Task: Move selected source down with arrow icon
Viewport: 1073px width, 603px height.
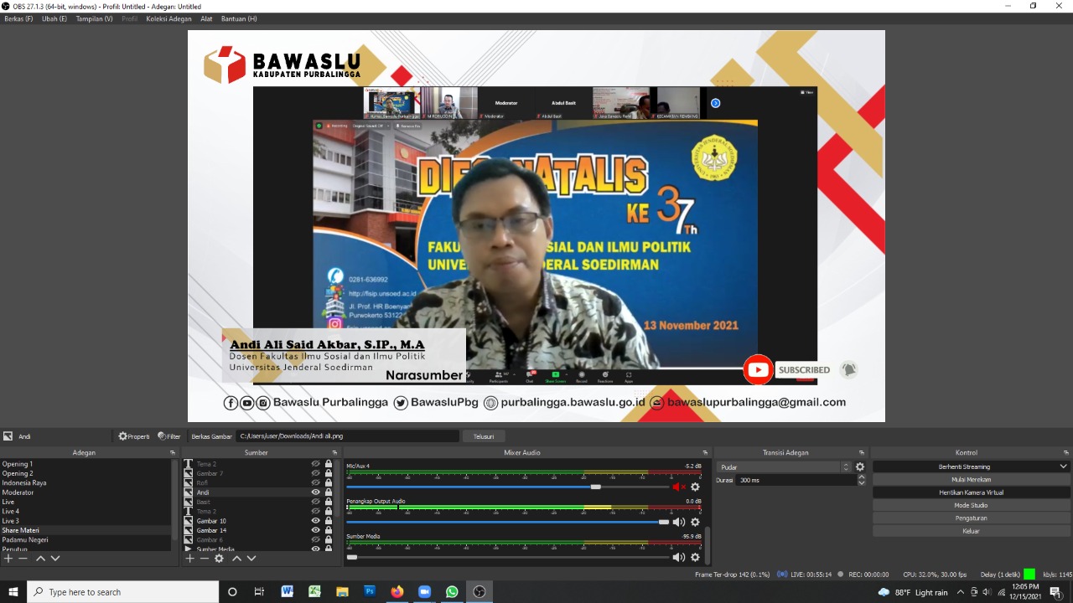Action: click(251, 559)
